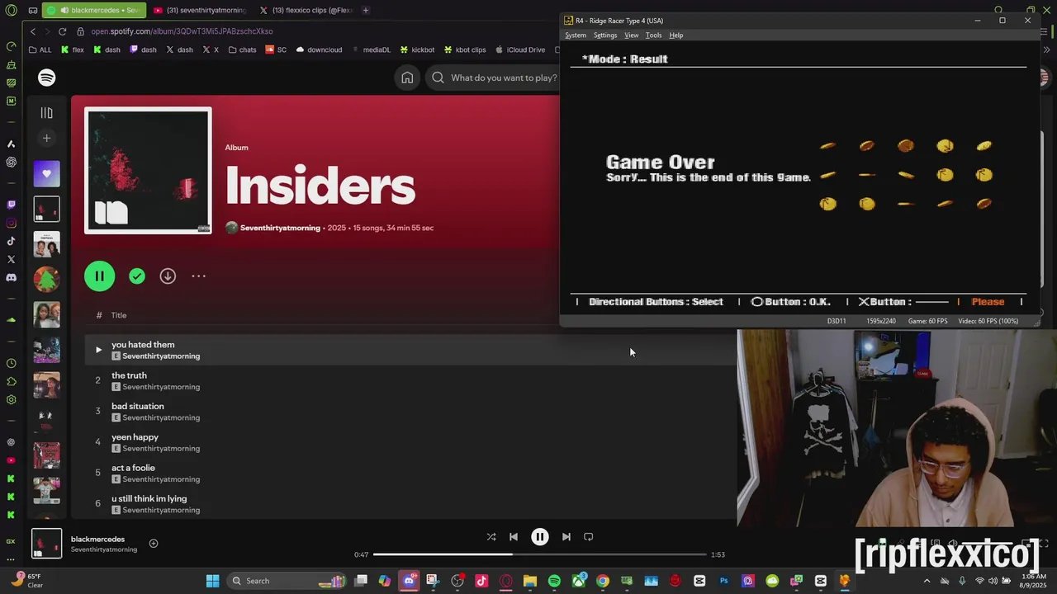The width and height of the screenshot is (1057, 594).
Task: Select the track 'act a foolie'
Action: (133, 468)
